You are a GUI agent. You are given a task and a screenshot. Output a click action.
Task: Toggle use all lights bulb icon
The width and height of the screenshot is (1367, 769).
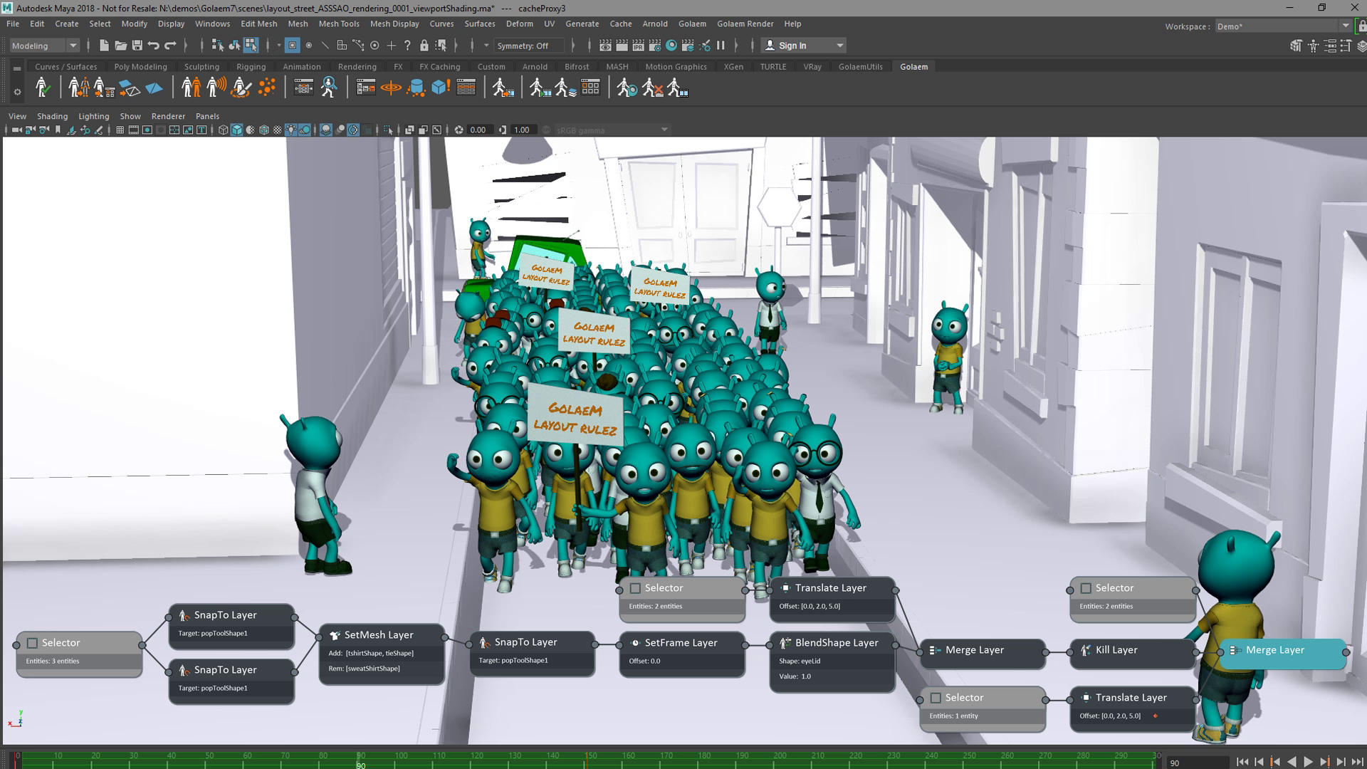point(291,130)
